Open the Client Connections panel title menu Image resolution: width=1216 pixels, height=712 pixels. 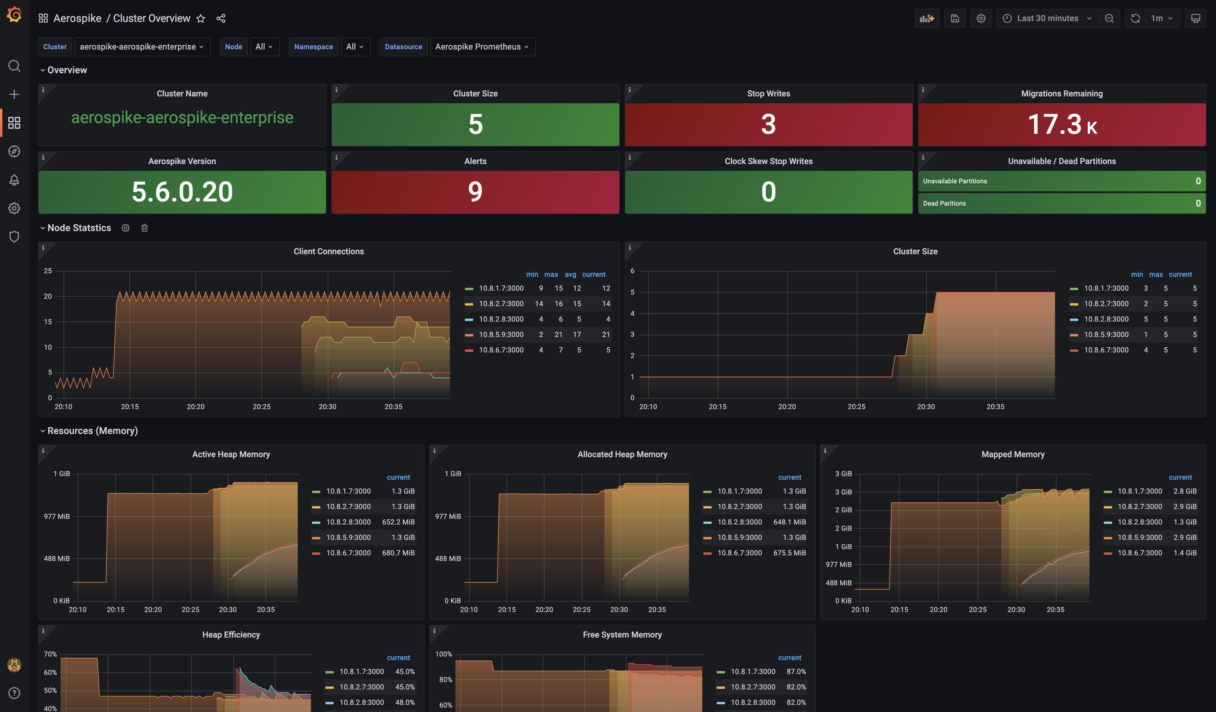(x=329, y=252)
